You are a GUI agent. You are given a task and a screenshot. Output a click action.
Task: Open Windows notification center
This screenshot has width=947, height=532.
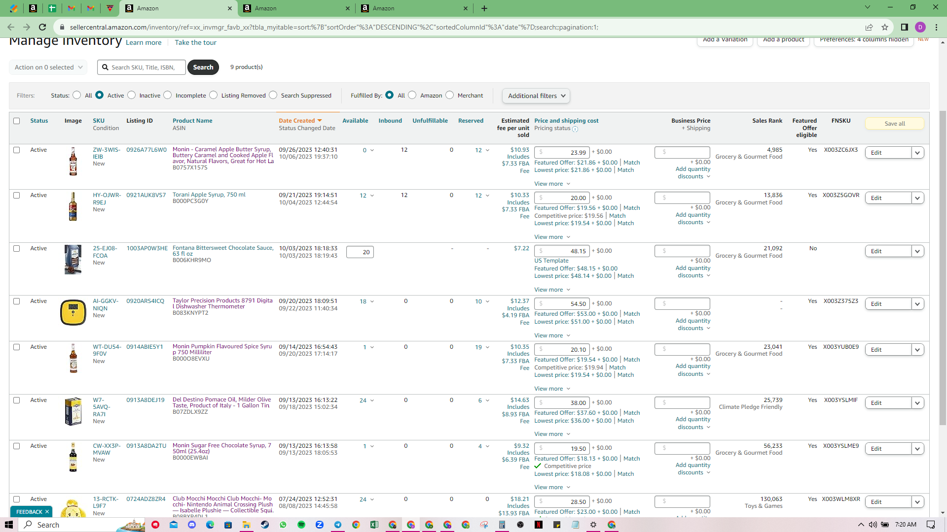(x=931, y=525)
